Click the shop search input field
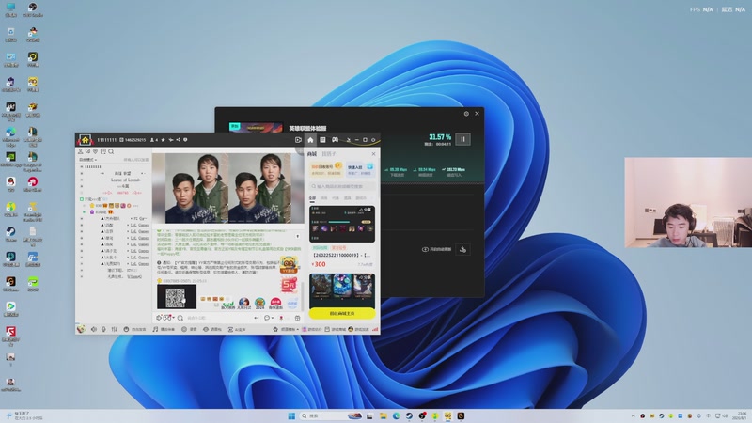 pyautogui.click(x=342, y=186)
